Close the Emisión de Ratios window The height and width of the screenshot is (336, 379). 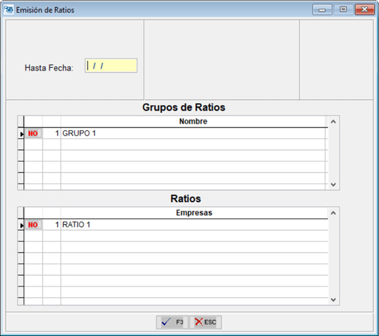tap(364, 9)
